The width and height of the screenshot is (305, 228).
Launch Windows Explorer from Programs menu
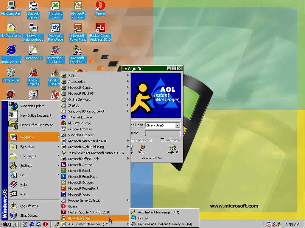coord(95,135)
